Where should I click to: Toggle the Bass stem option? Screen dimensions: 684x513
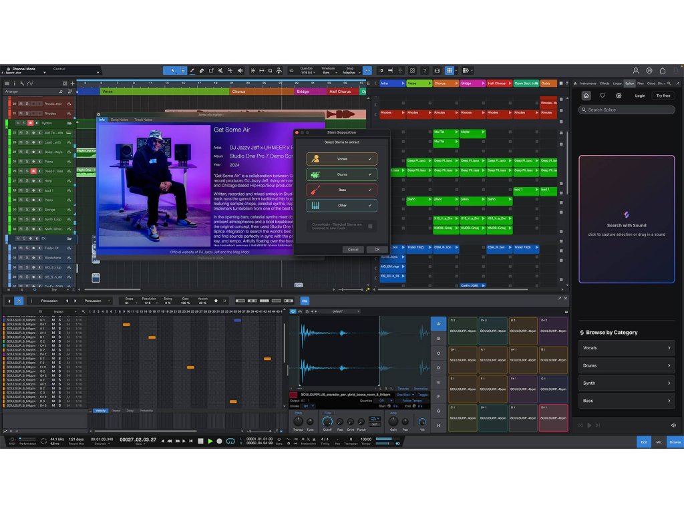(x=342, y=190)
